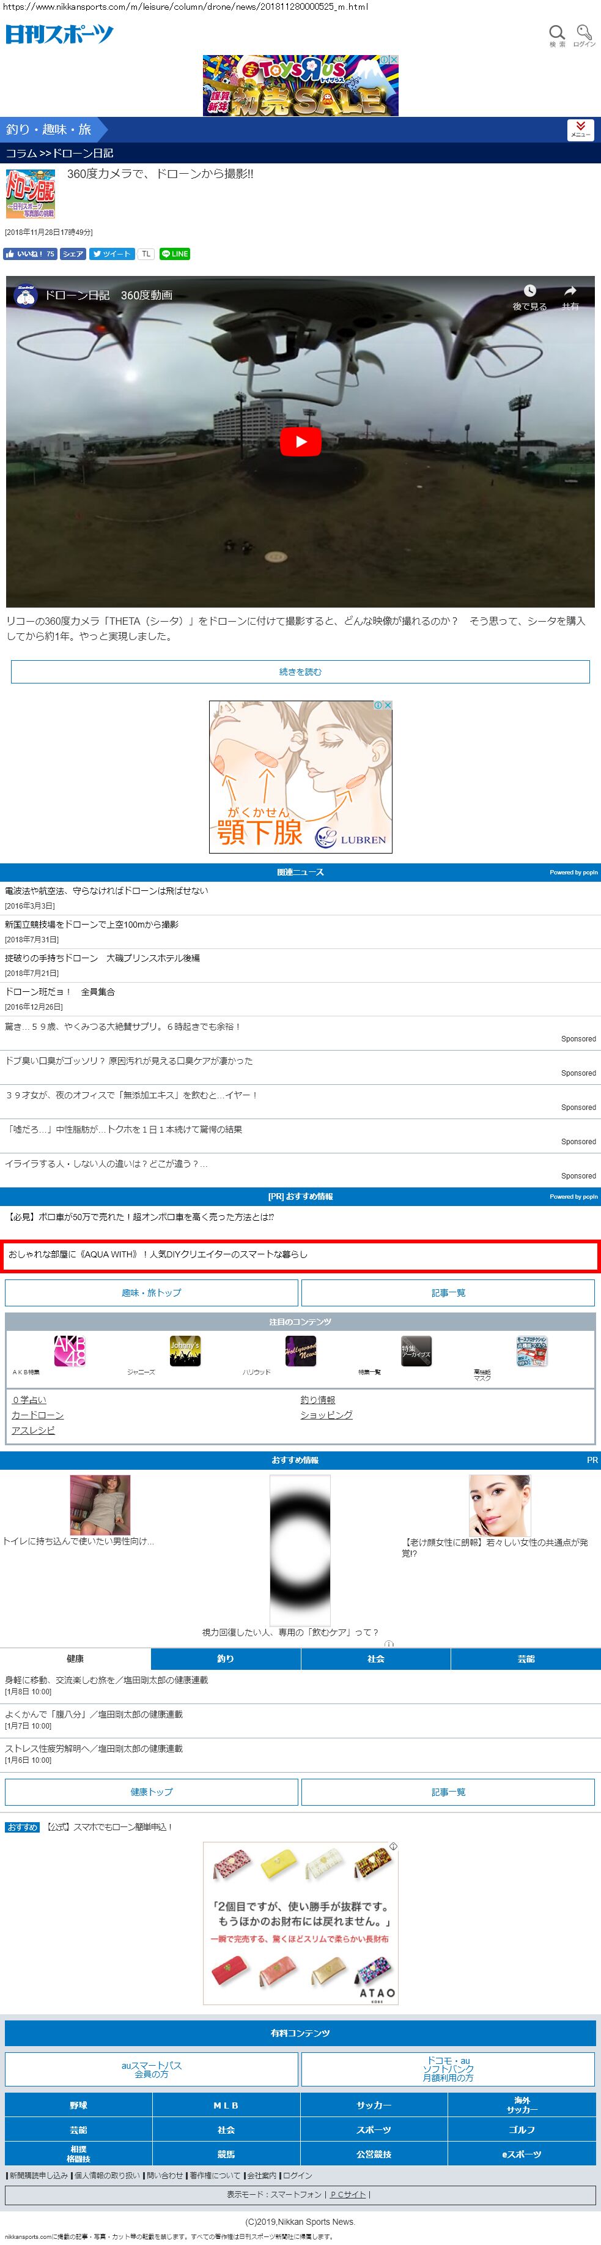Open the 趣味・旅トップ button
This screenshot has height=2245, width=601.
pos(152,1292)
